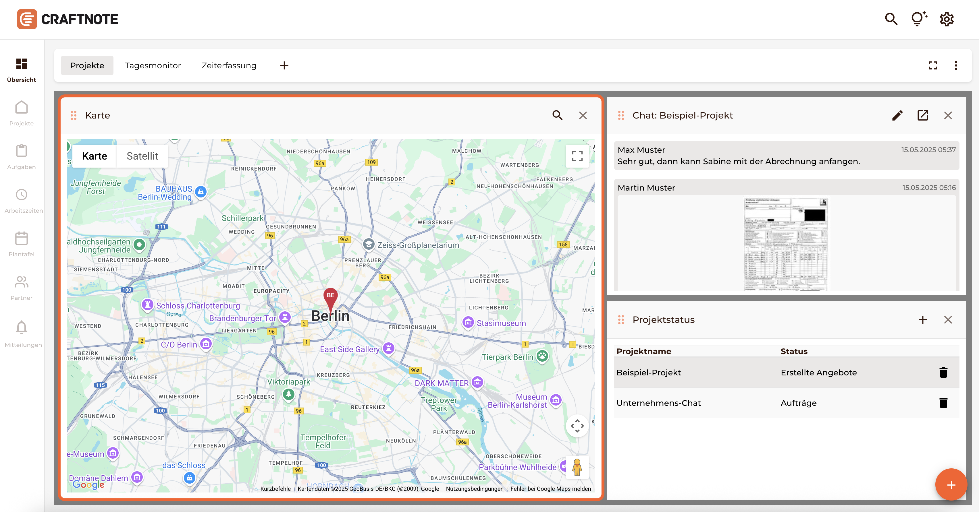Open Partner in the sidebar
Screen dimensions: 979x512
pyautogui.click(x=22, y=288)
